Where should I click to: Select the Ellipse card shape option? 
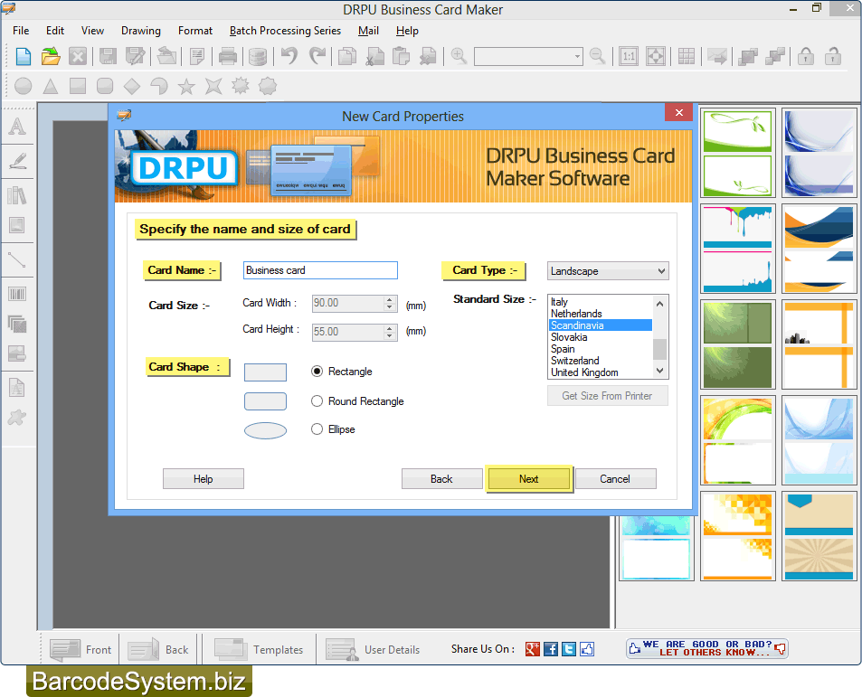(317, 429)
